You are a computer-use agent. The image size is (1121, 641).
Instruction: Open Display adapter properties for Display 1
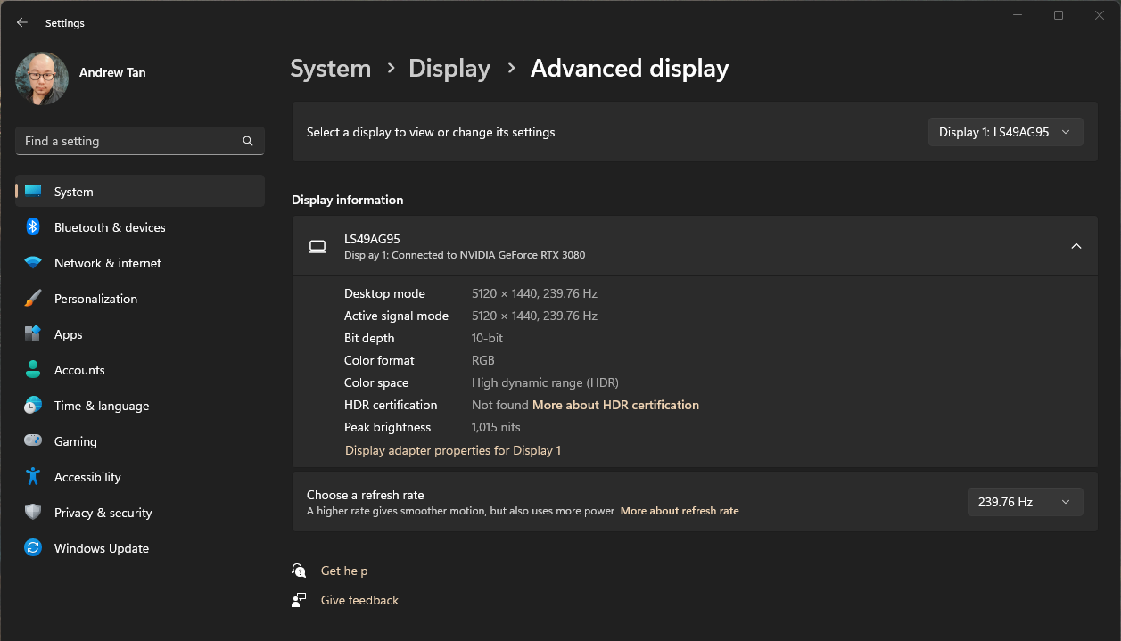click(x=453, y=450)
